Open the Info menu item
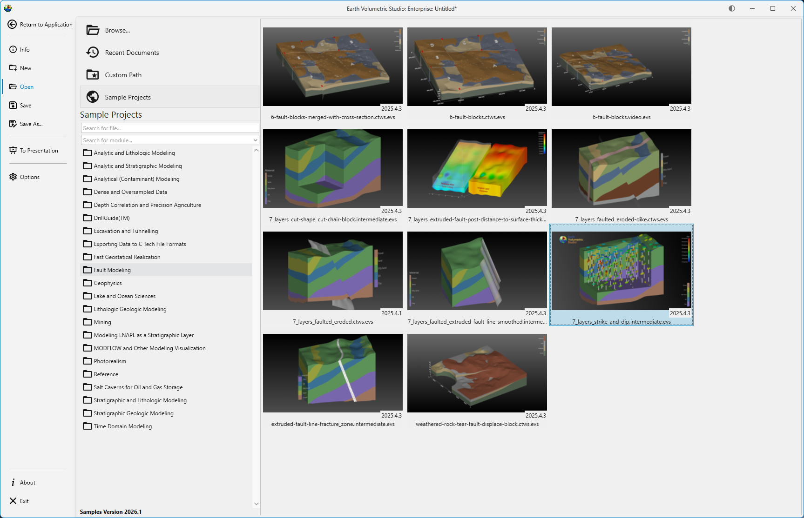This screenshot has height=518, width=804. [25, 50]
